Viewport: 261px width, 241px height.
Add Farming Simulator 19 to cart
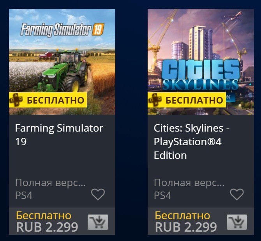point(98,222)
